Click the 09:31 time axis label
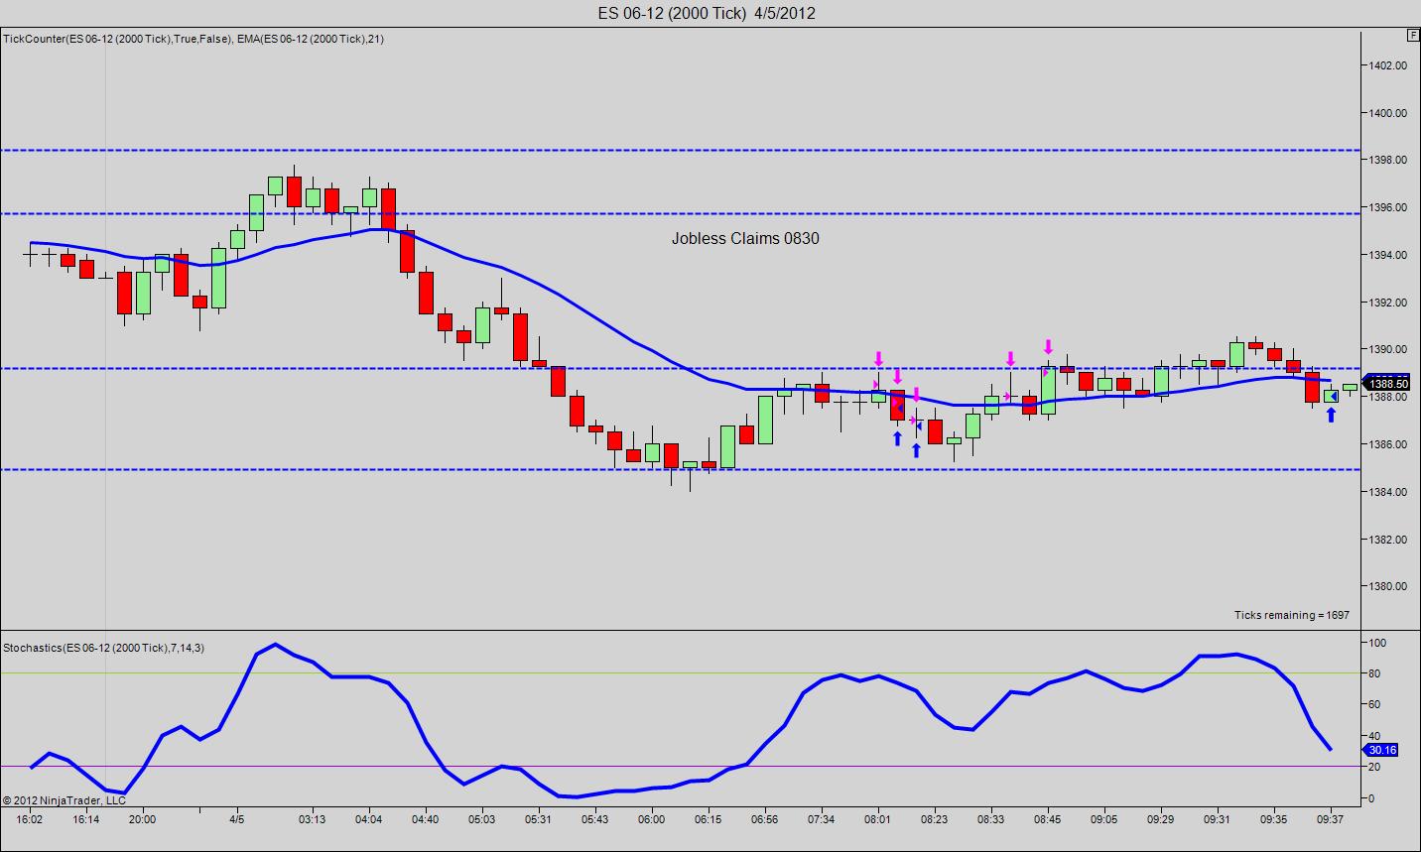This screenshot has height=852, width=1421. pyautogui.click(x=1217, y=819)
